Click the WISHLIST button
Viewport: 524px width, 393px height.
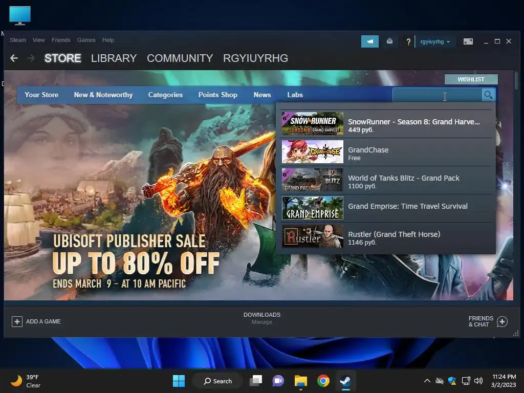[x=471, y=79]
